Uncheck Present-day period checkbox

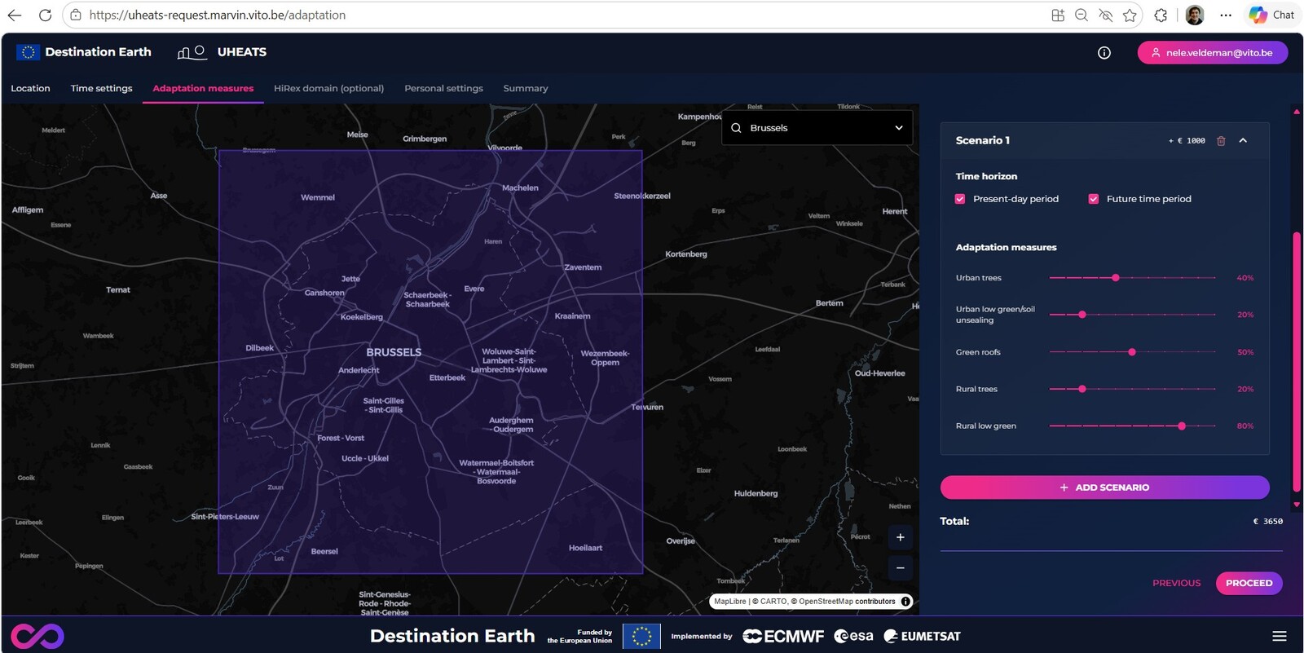(960, 199)
